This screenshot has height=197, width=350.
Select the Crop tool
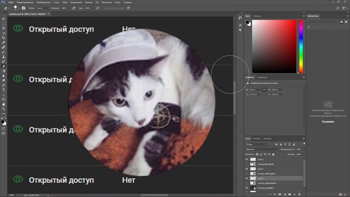coord(3,38)
